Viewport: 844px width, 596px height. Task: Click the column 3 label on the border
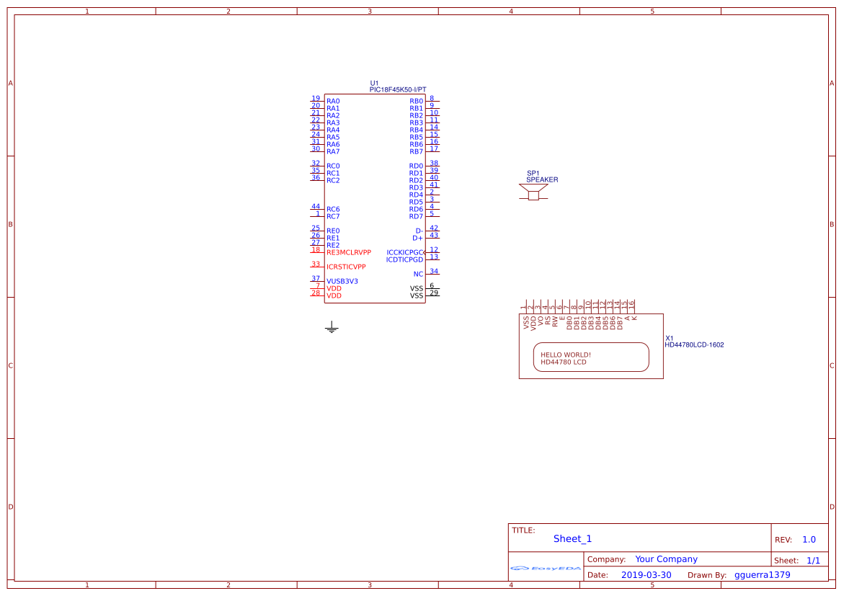[x=368, y=11]
